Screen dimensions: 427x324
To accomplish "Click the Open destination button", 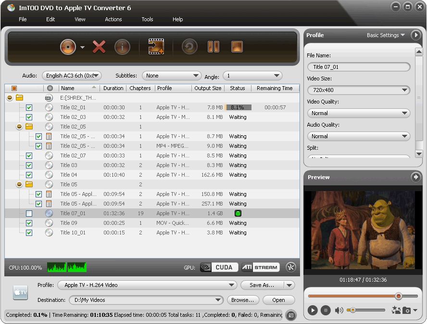I will (278, 300).
